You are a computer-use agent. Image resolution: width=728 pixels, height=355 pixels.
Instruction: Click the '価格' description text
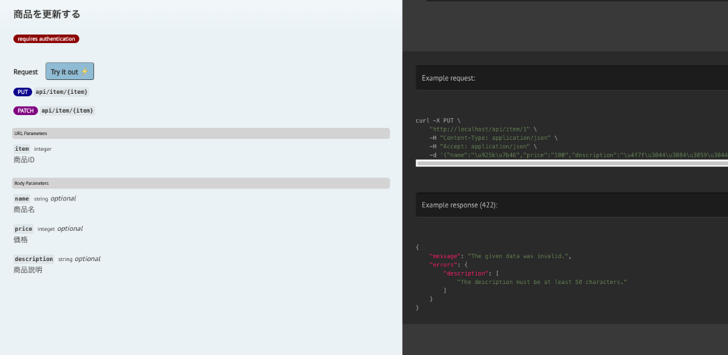[x=21, y=240]
